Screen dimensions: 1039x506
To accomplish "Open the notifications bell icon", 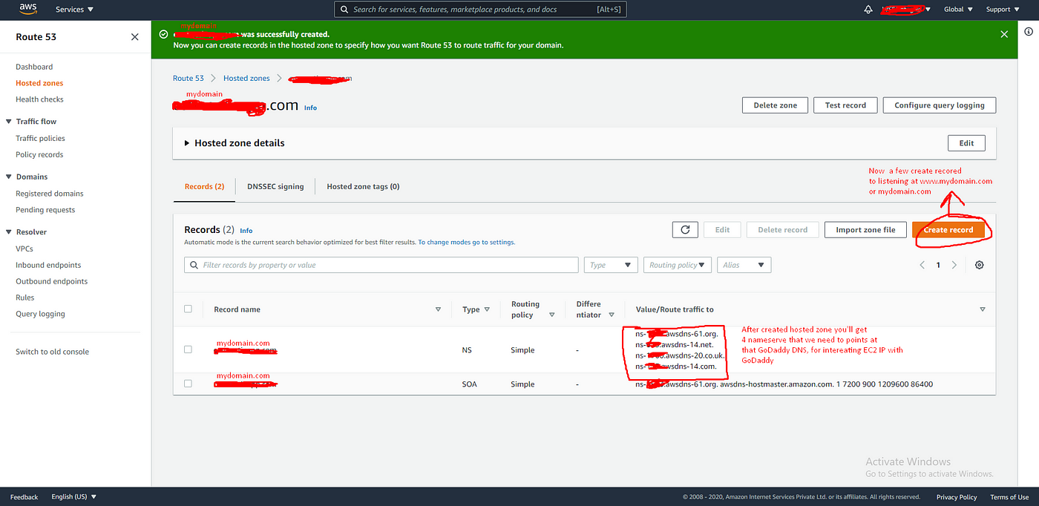I will click(868, 10).
